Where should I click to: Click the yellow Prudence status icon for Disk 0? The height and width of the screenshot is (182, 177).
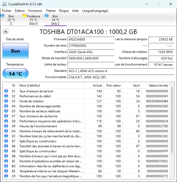24,16
